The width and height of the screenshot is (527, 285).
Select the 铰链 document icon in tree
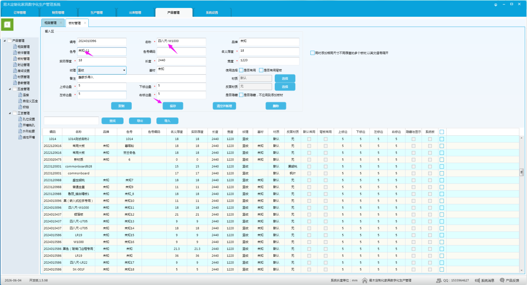point(20,107)
